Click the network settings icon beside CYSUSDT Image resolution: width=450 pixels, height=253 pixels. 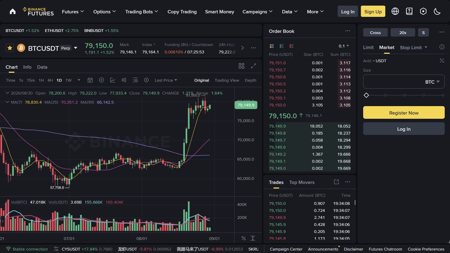[x=56, y=249]
